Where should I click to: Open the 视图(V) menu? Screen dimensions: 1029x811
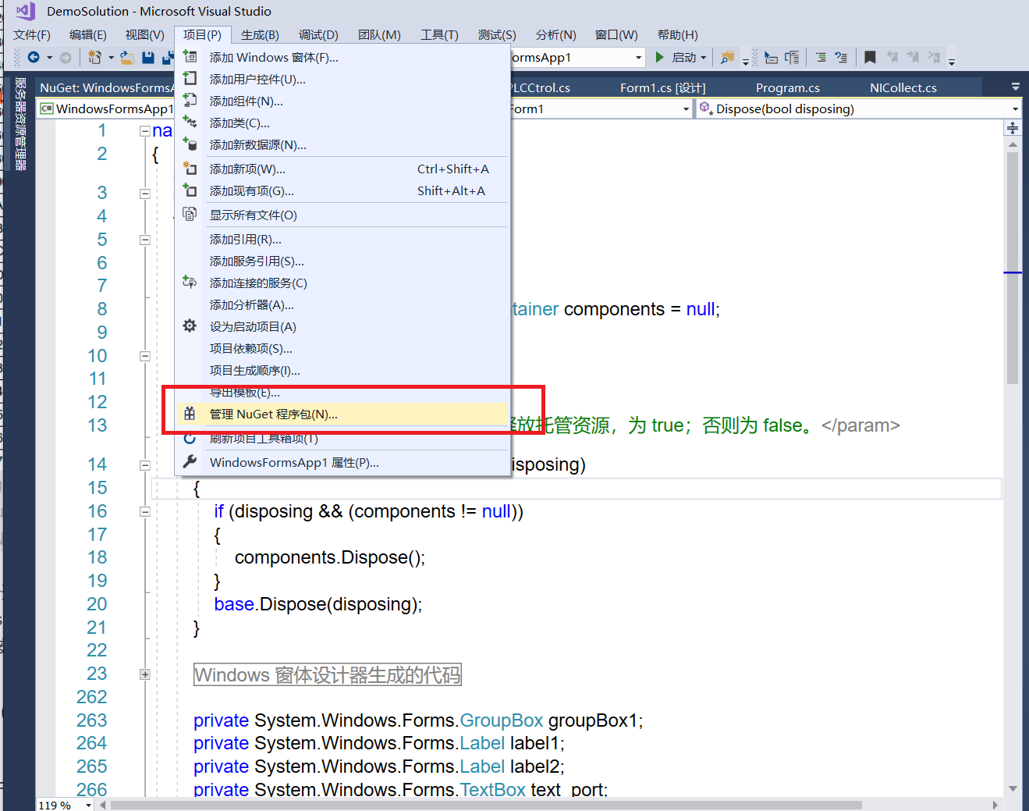[145, 34]
